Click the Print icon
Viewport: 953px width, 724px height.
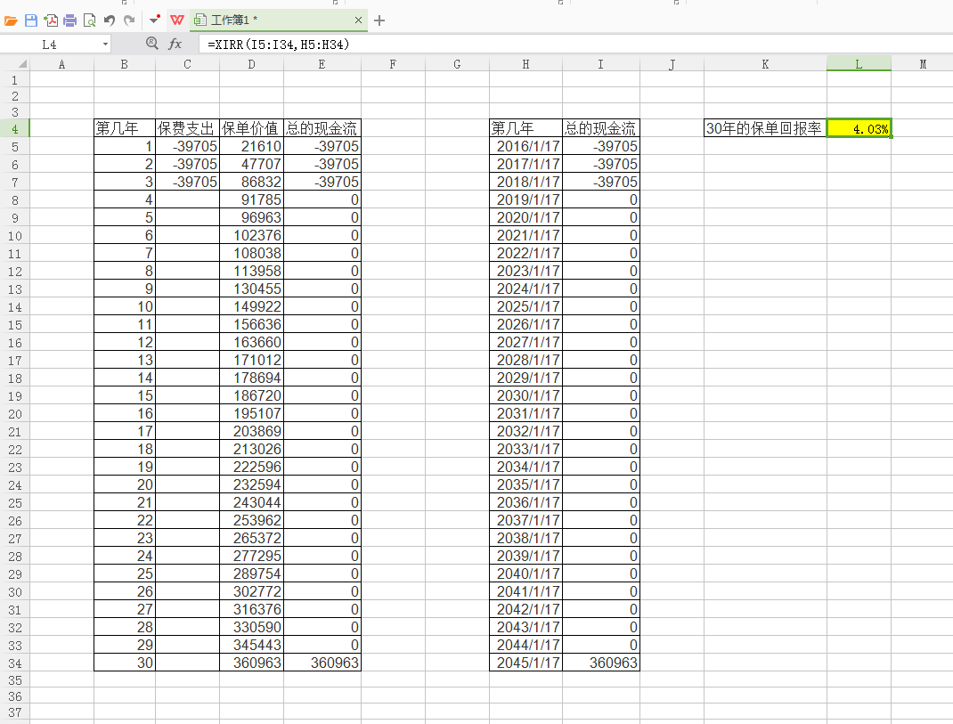(69, 20)
